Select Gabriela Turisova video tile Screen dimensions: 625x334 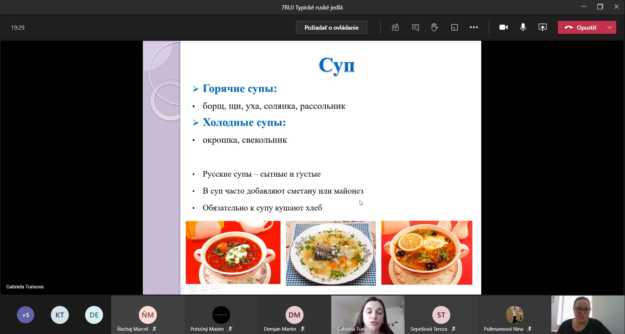coord(368,315)
